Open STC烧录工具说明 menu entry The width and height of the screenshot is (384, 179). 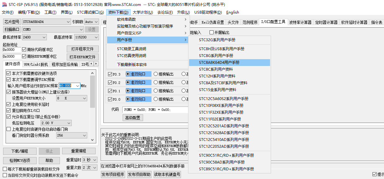pos(148,49)
